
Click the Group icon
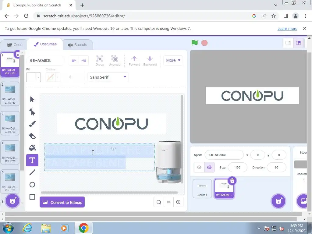(100, 61)
